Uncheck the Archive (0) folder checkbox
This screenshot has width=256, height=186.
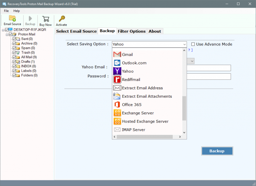14,43
